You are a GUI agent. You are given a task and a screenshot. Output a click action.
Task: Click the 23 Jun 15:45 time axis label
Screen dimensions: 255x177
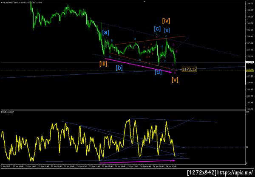[x=108, y=166]
